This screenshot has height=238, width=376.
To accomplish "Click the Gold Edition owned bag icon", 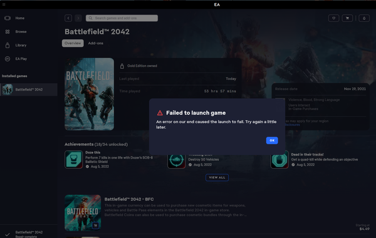I will (x=122, y=66).
